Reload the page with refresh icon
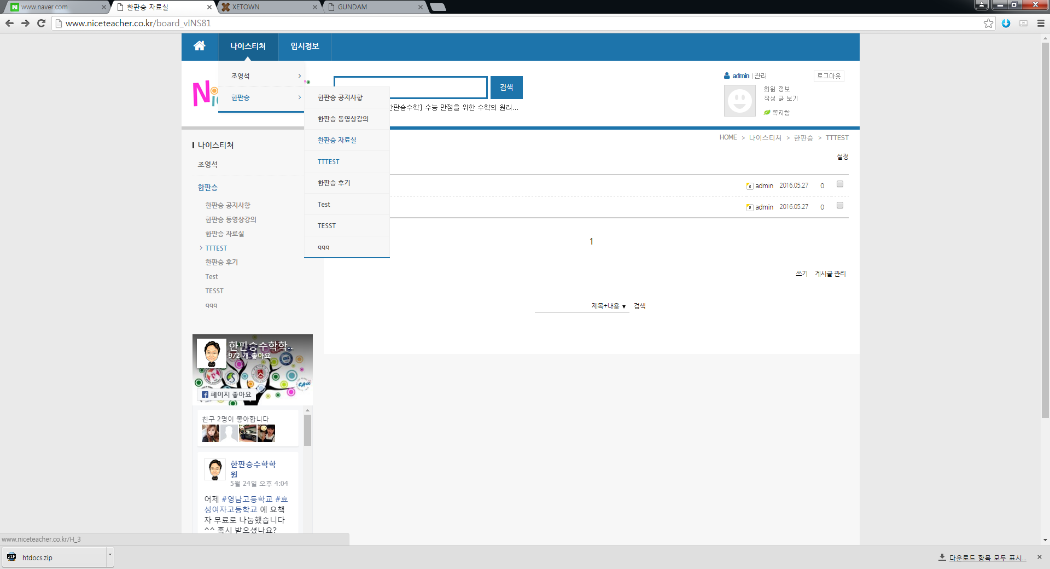1050x569 pixels. [x=41, y=23]
